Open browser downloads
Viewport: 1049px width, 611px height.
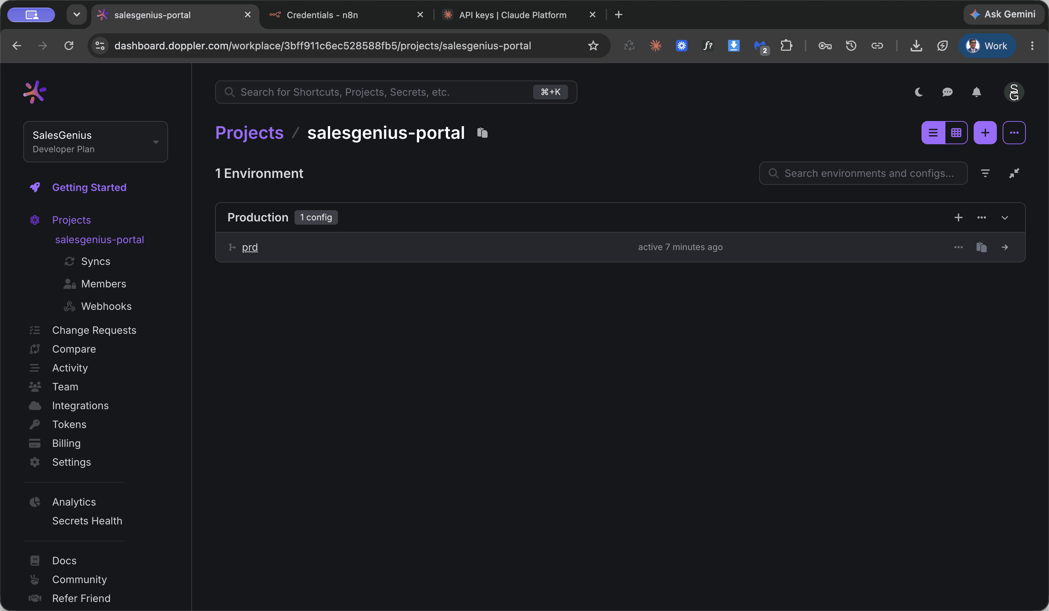coord(916,46)
